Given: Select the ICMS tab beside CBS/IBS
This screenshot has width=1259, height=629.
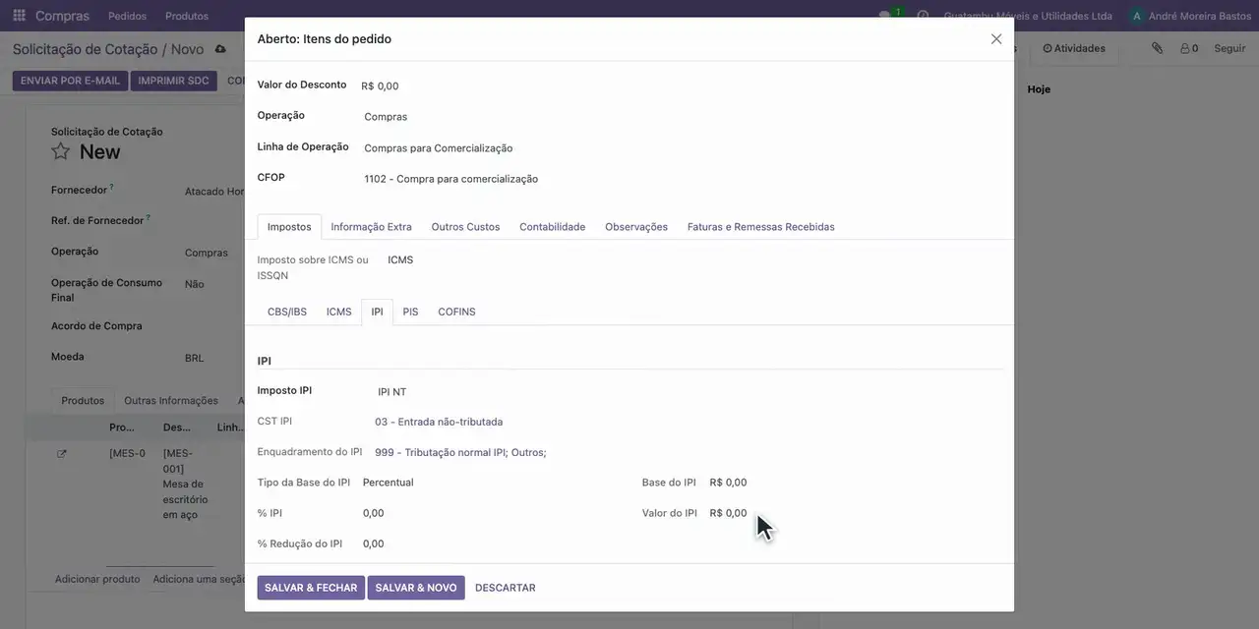Looking at the screenshot, I should [x=339, y=312].
